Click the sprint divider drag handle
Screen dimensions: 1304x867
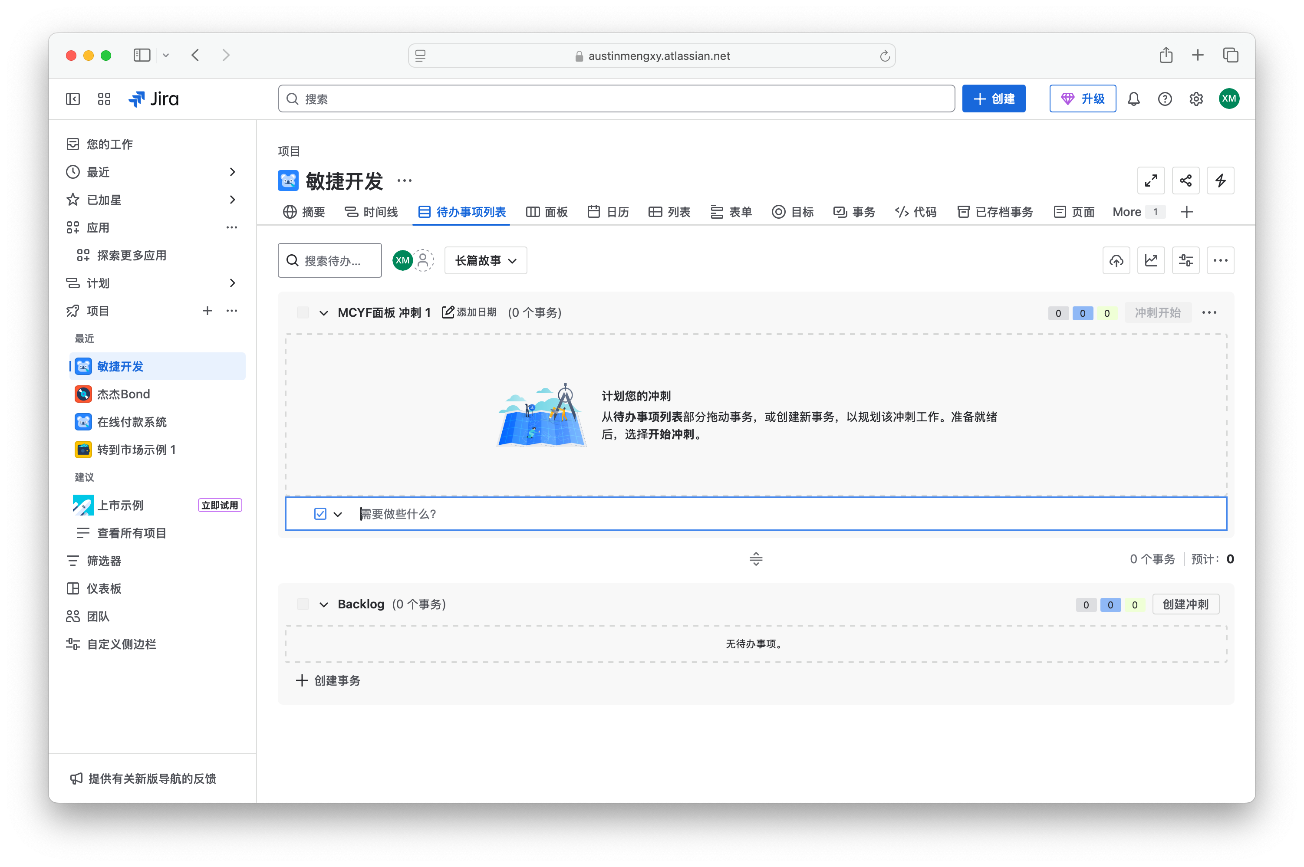[755, 559]
